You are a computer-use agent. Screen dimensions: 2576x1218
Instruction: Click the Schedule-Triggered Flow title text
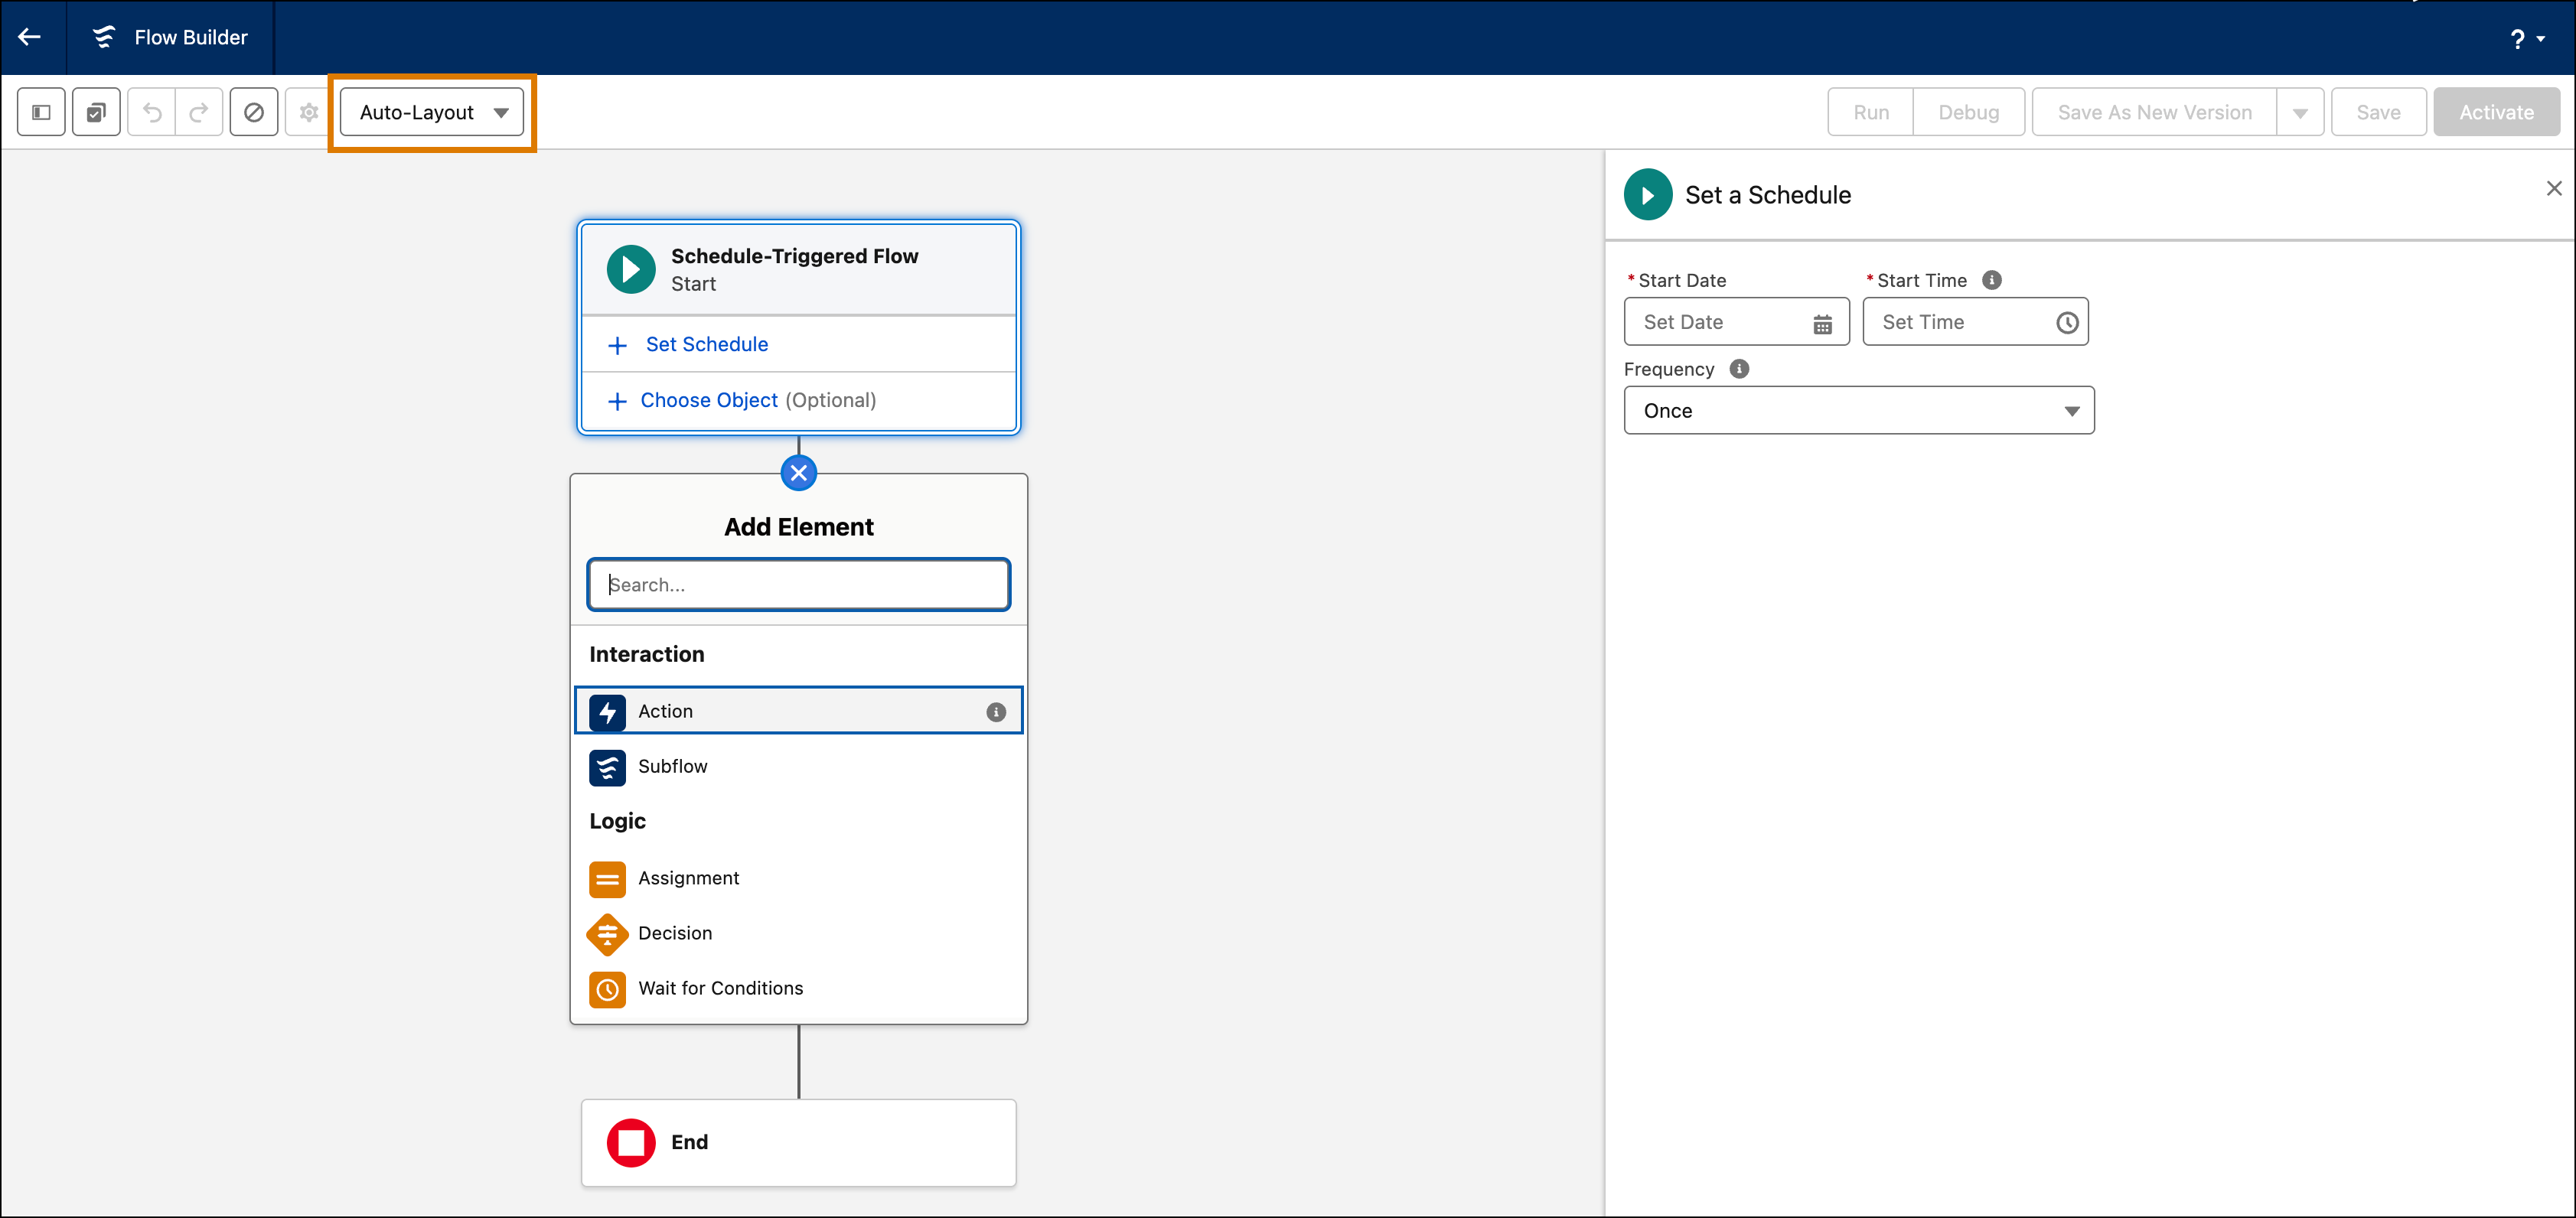click(794, 256)
